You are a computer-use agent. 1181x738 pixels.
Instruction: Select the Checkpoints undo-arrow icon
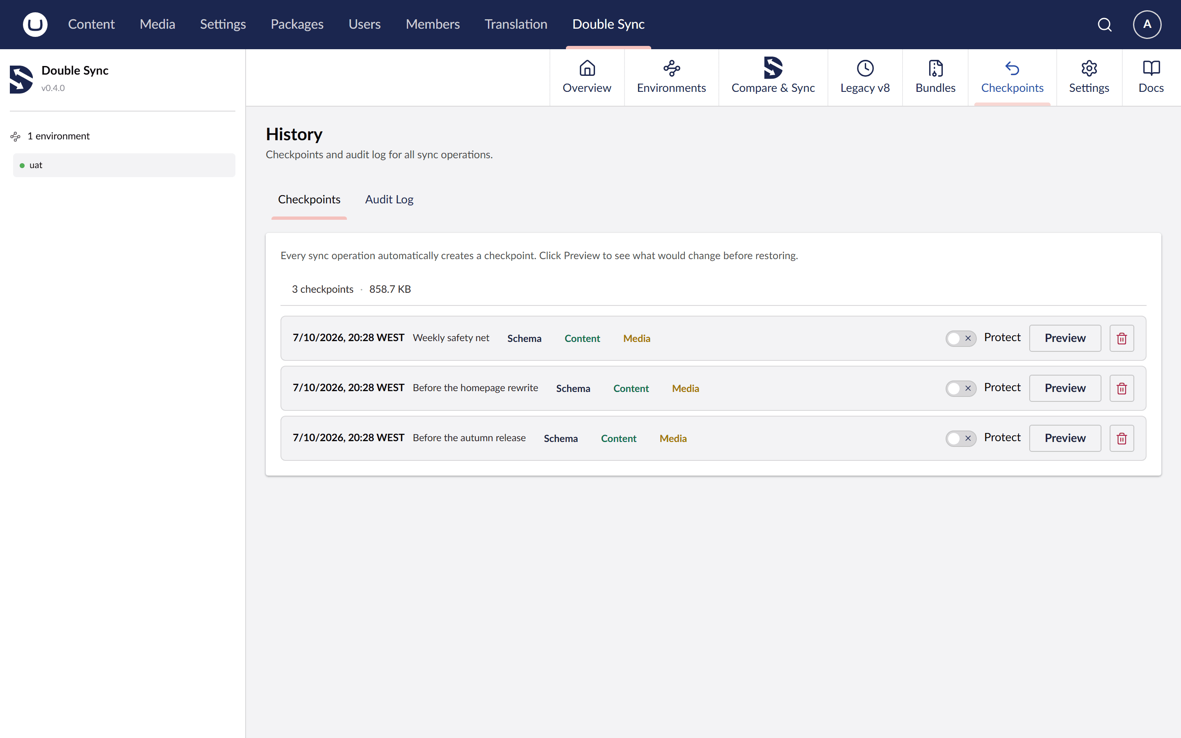click(x=1012, y=68)
